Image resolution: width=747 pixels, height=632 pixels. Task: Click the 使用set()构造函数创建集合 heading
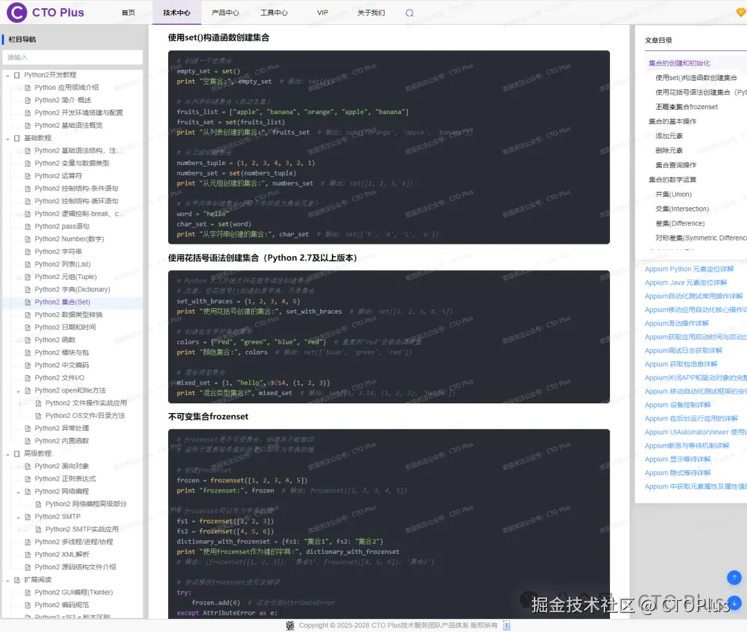pos(219,37)
